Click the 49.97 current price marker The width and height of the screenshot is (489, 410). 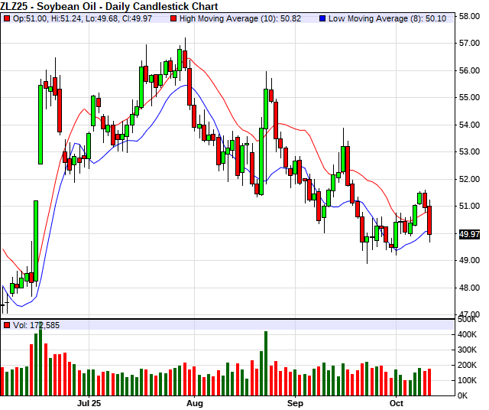click(x=469, y=234)
